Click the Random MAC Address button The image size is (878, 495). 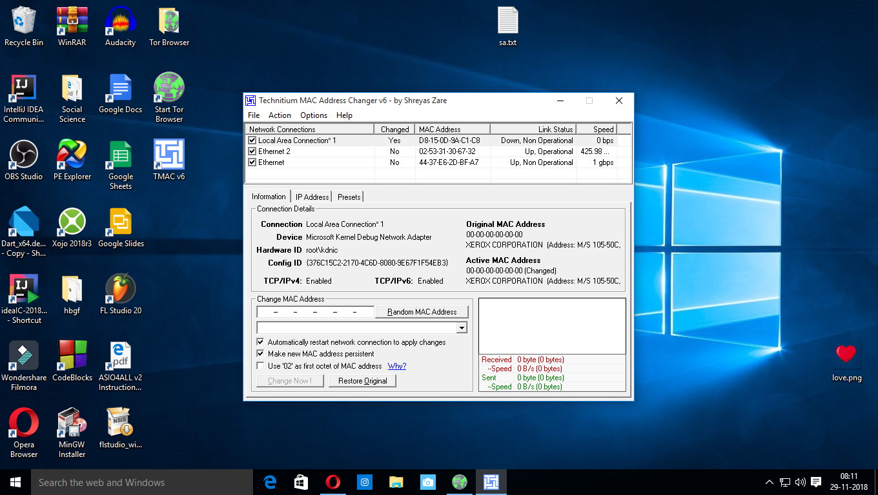coord(422,312)
